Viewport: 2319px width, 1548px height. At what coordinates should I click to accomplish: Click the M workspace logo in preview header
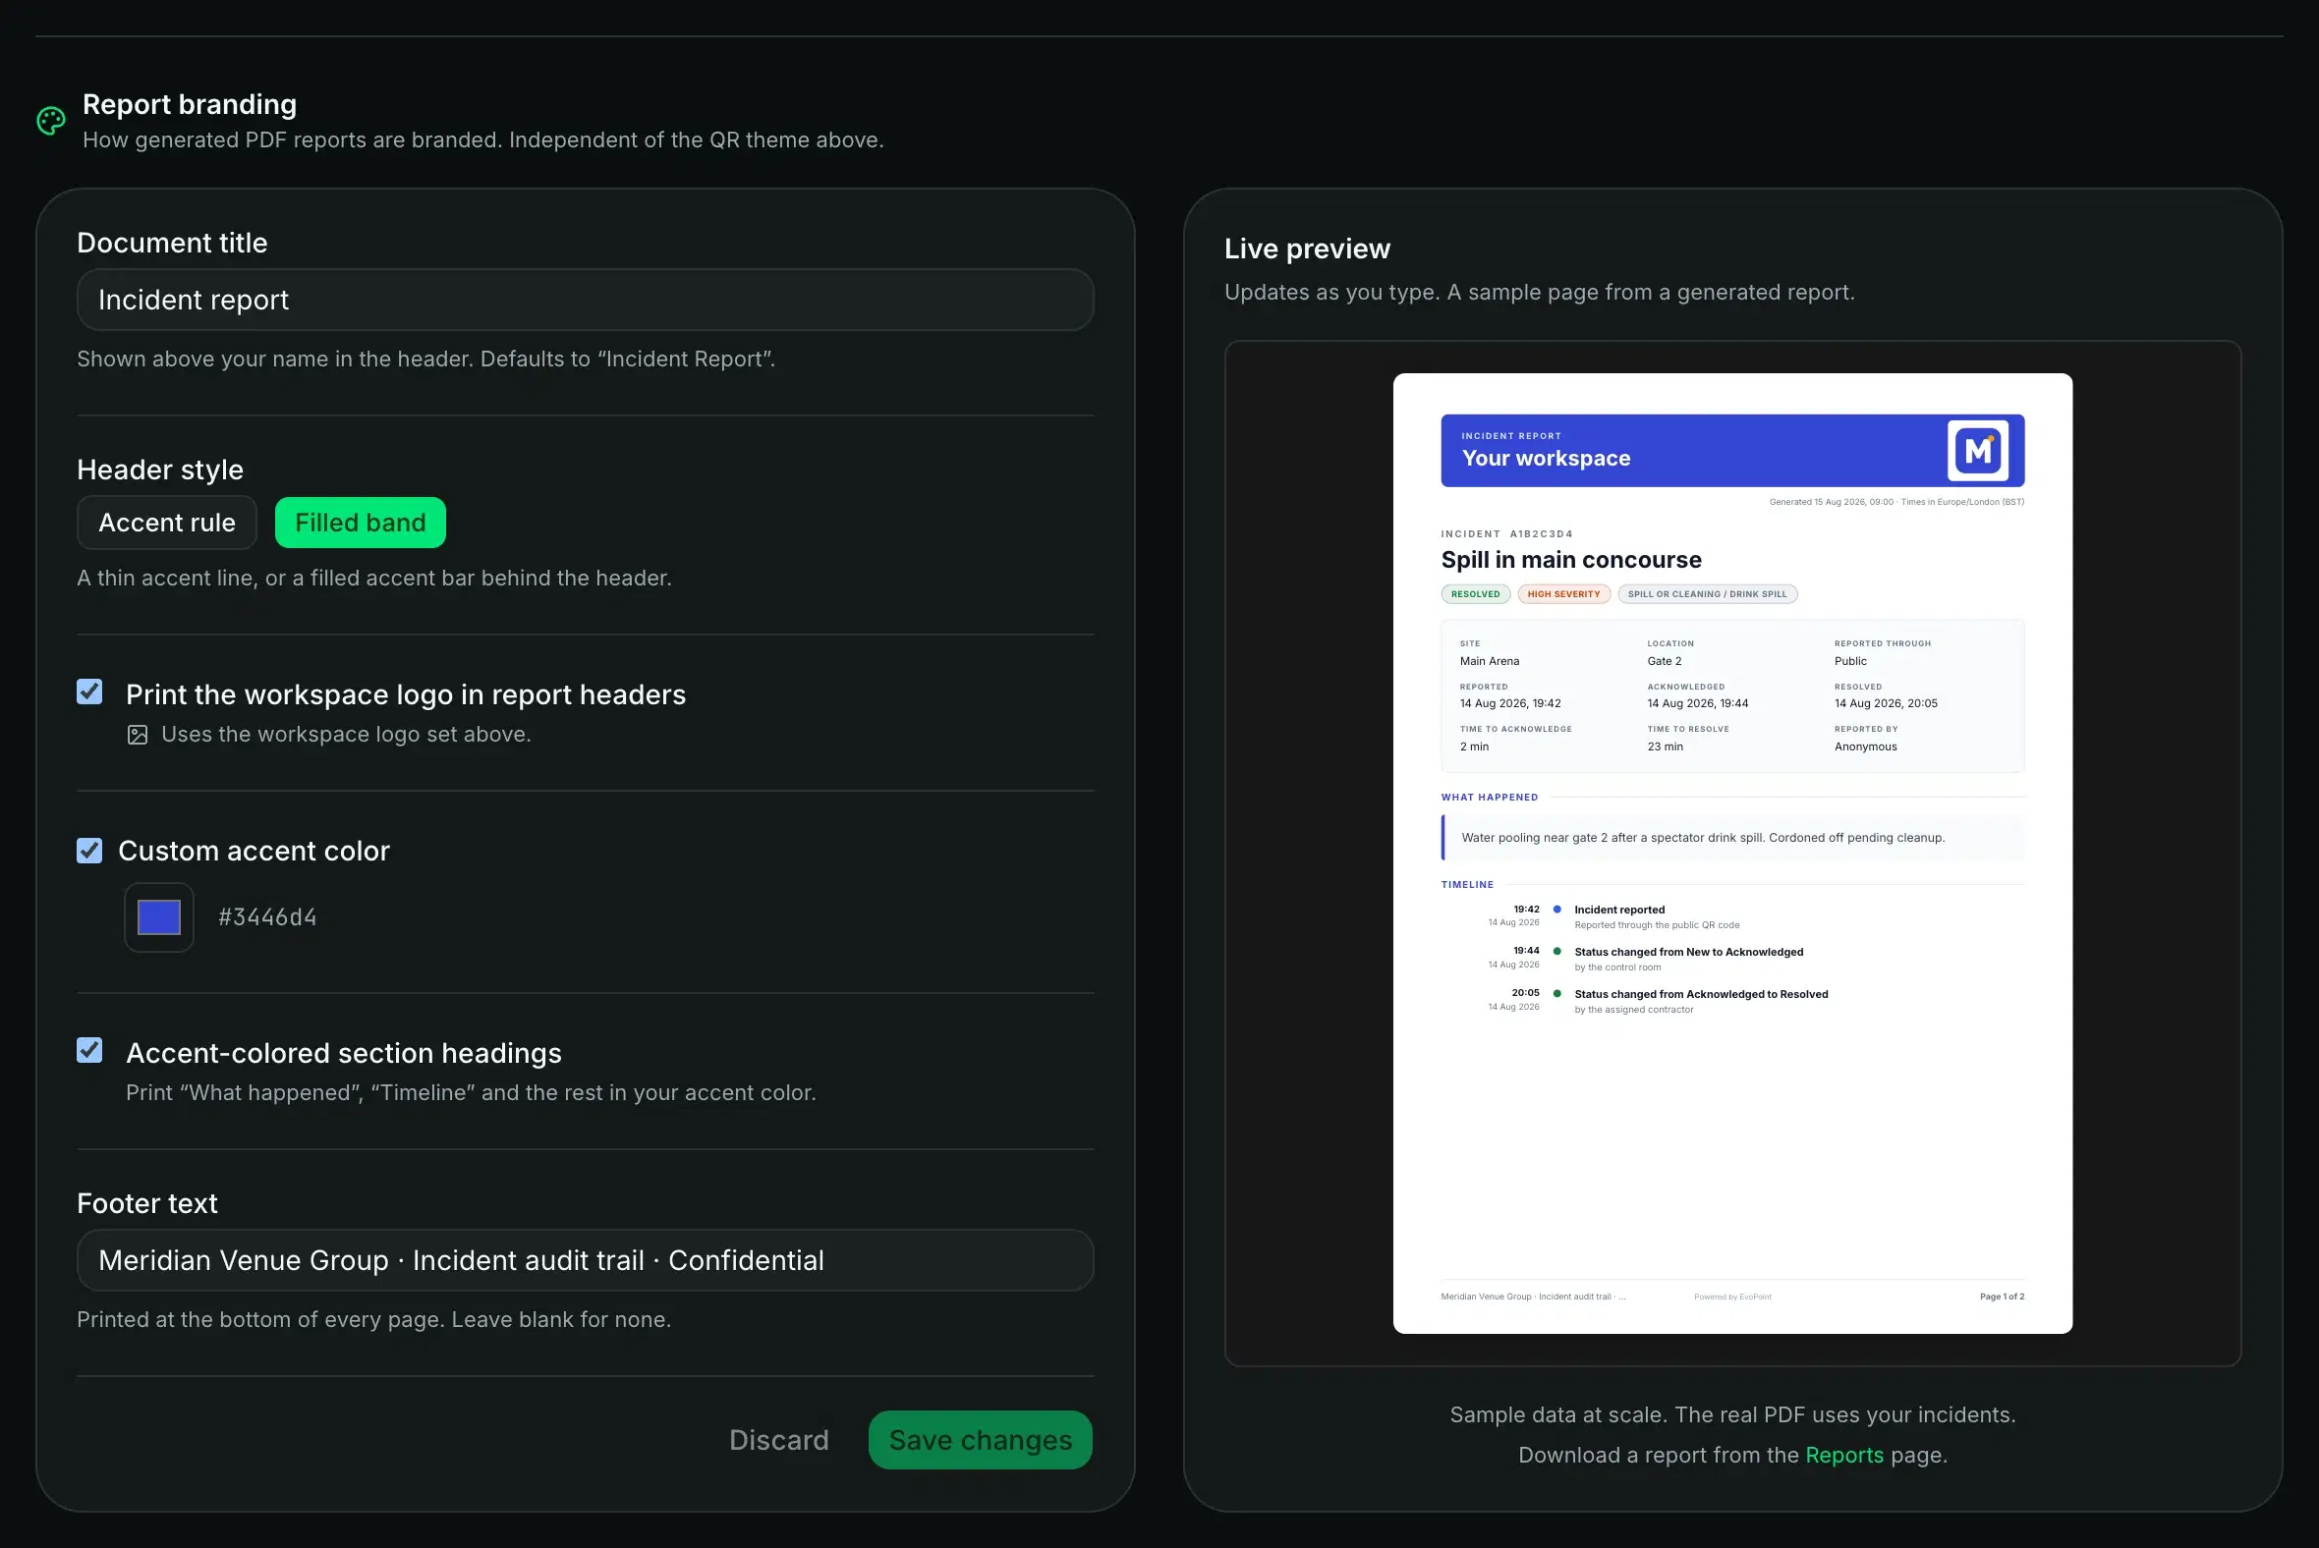click(x=1977, y=451)
